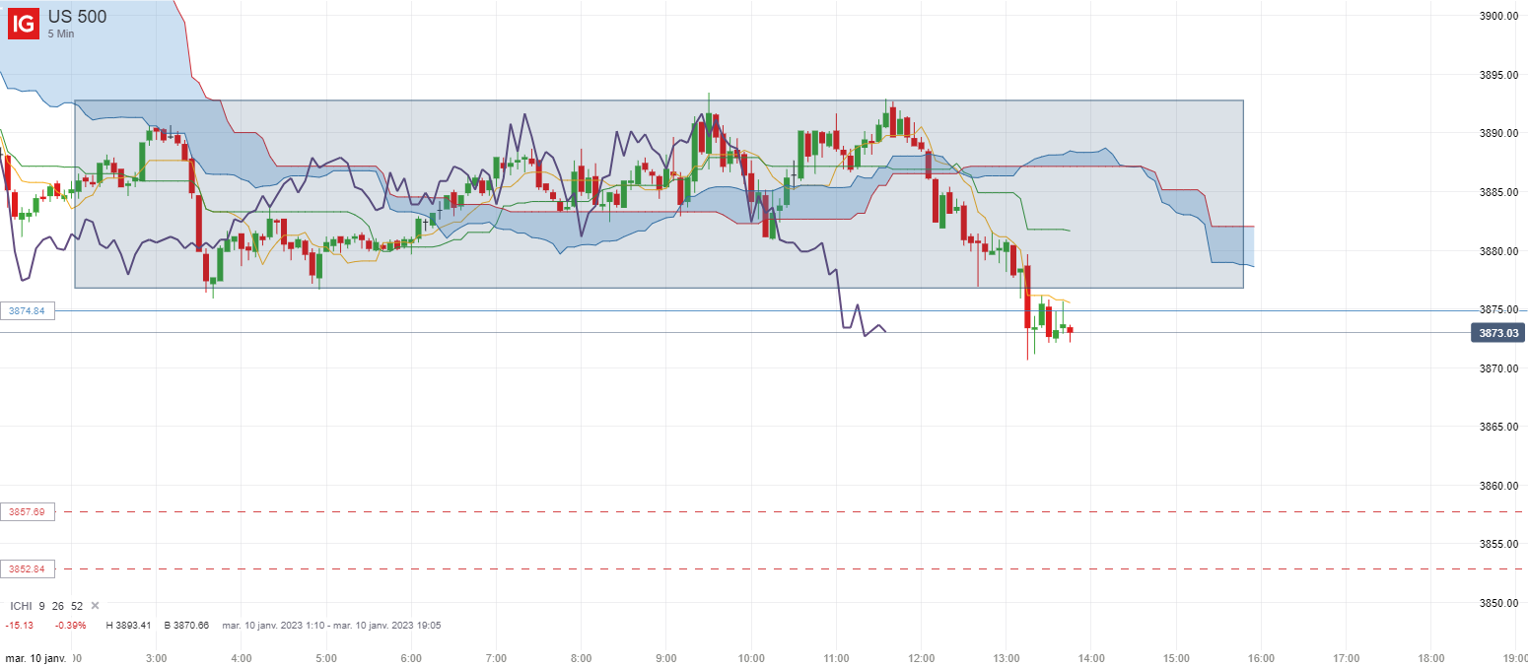Click the 3870.00 price axis label
This screenshot has height=667, width=1528.
pos(1498,368)
